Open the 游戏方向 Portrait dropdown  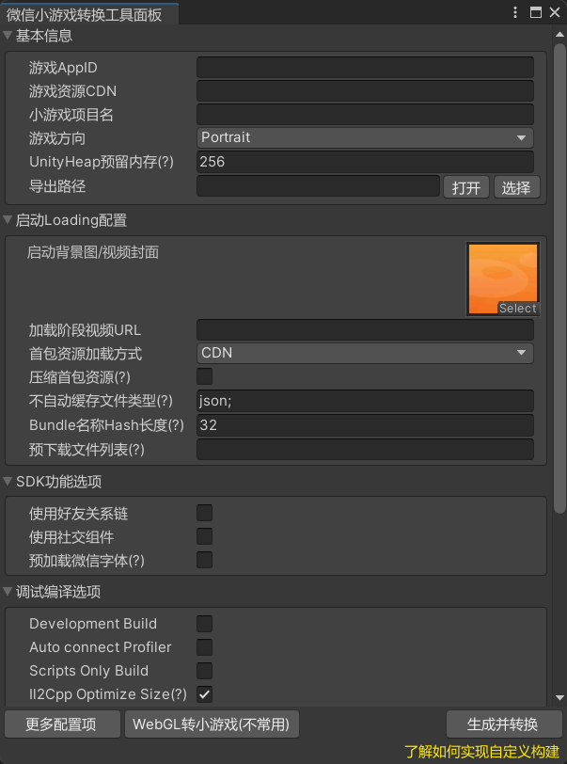(365, 137)
